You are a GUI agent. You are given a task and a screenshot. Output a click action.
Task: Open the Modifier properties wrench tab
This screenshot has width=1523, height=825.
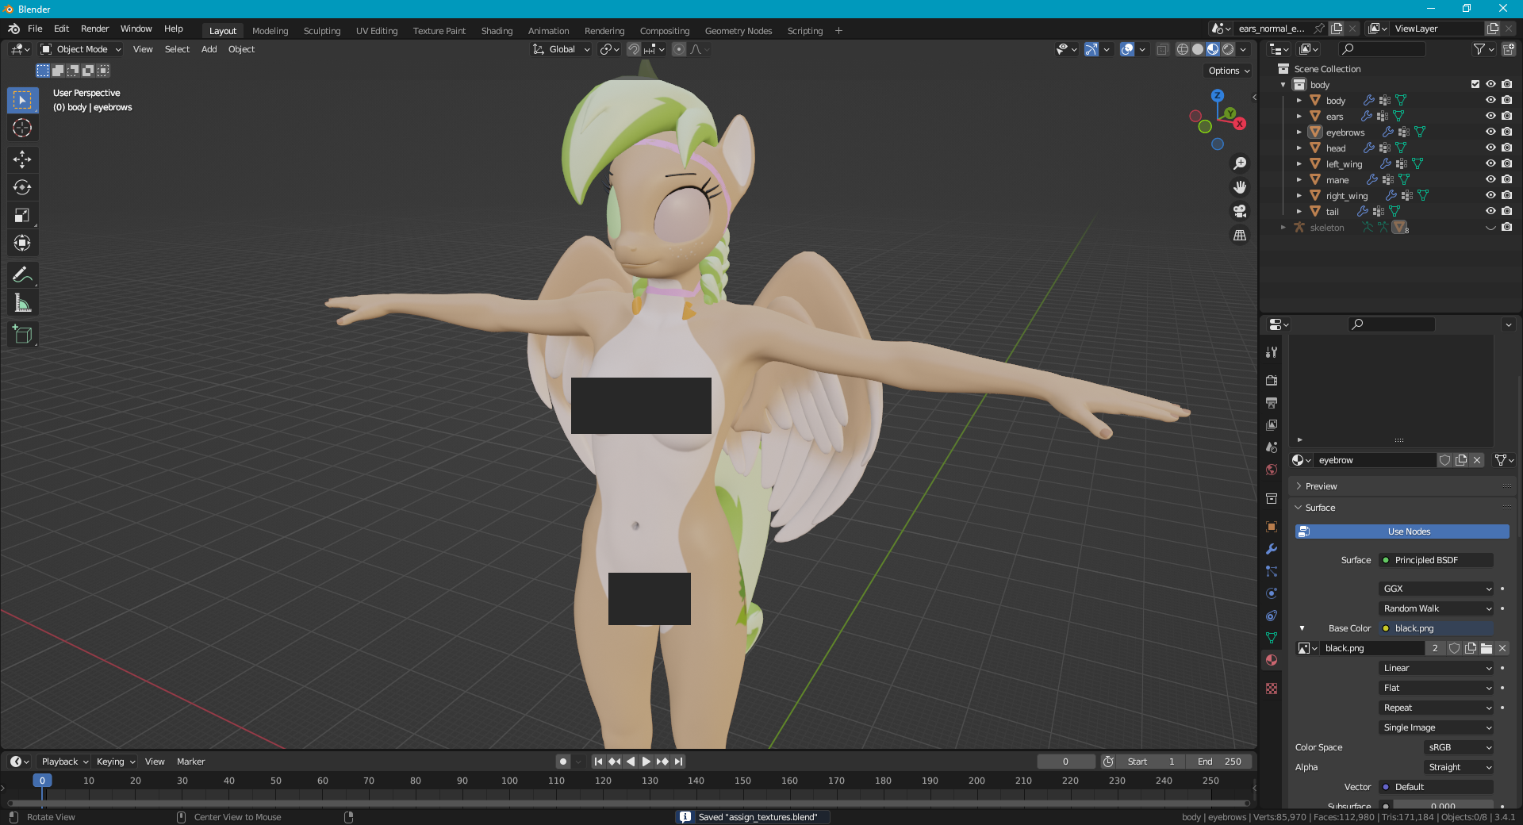tap(1272, 549)
